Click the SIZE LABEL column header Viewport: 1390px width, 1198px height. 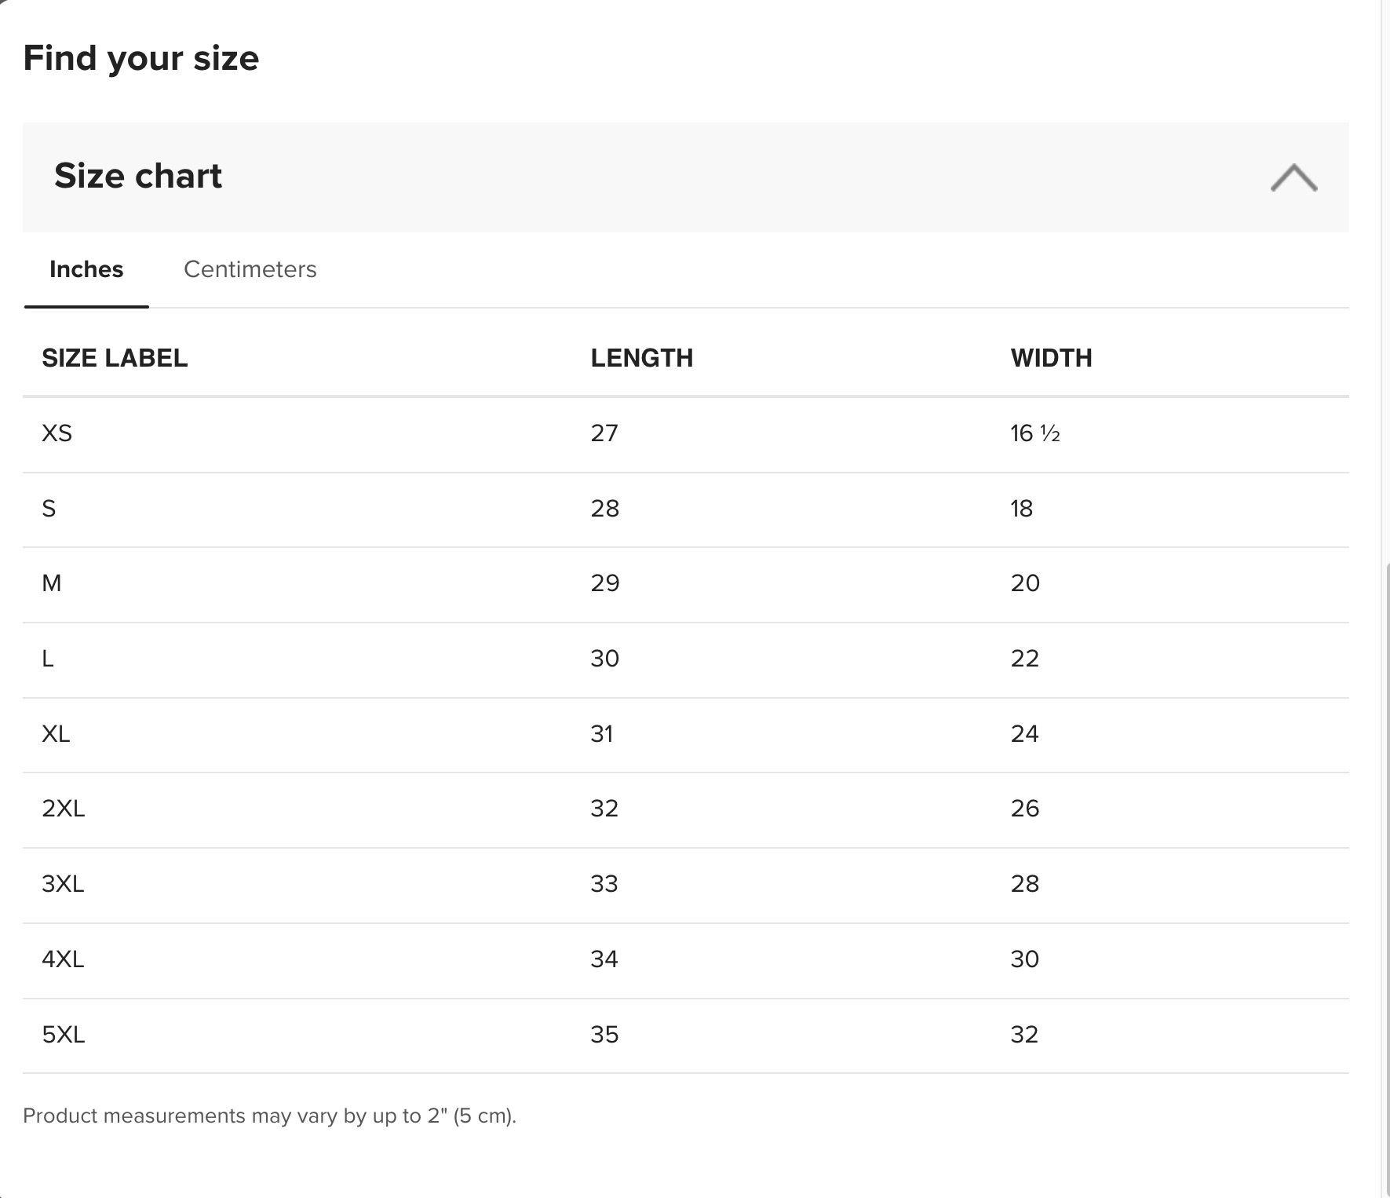point(115,358)
